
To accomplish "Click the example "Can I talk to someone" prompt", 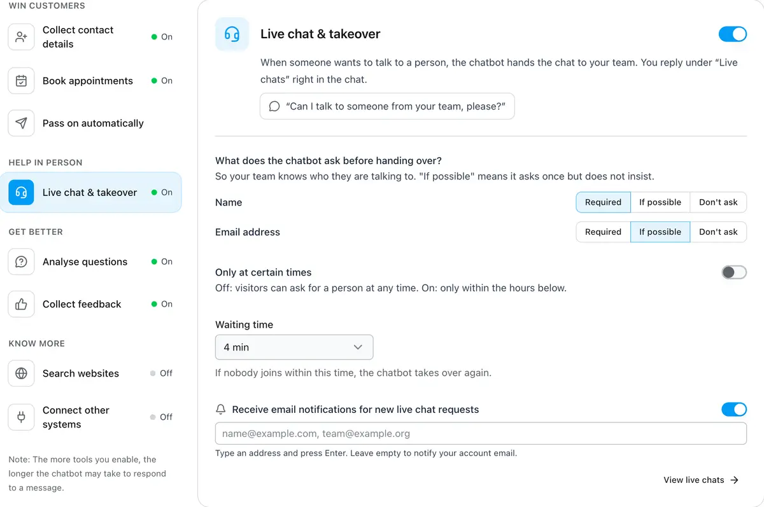I will pos(387,106).
